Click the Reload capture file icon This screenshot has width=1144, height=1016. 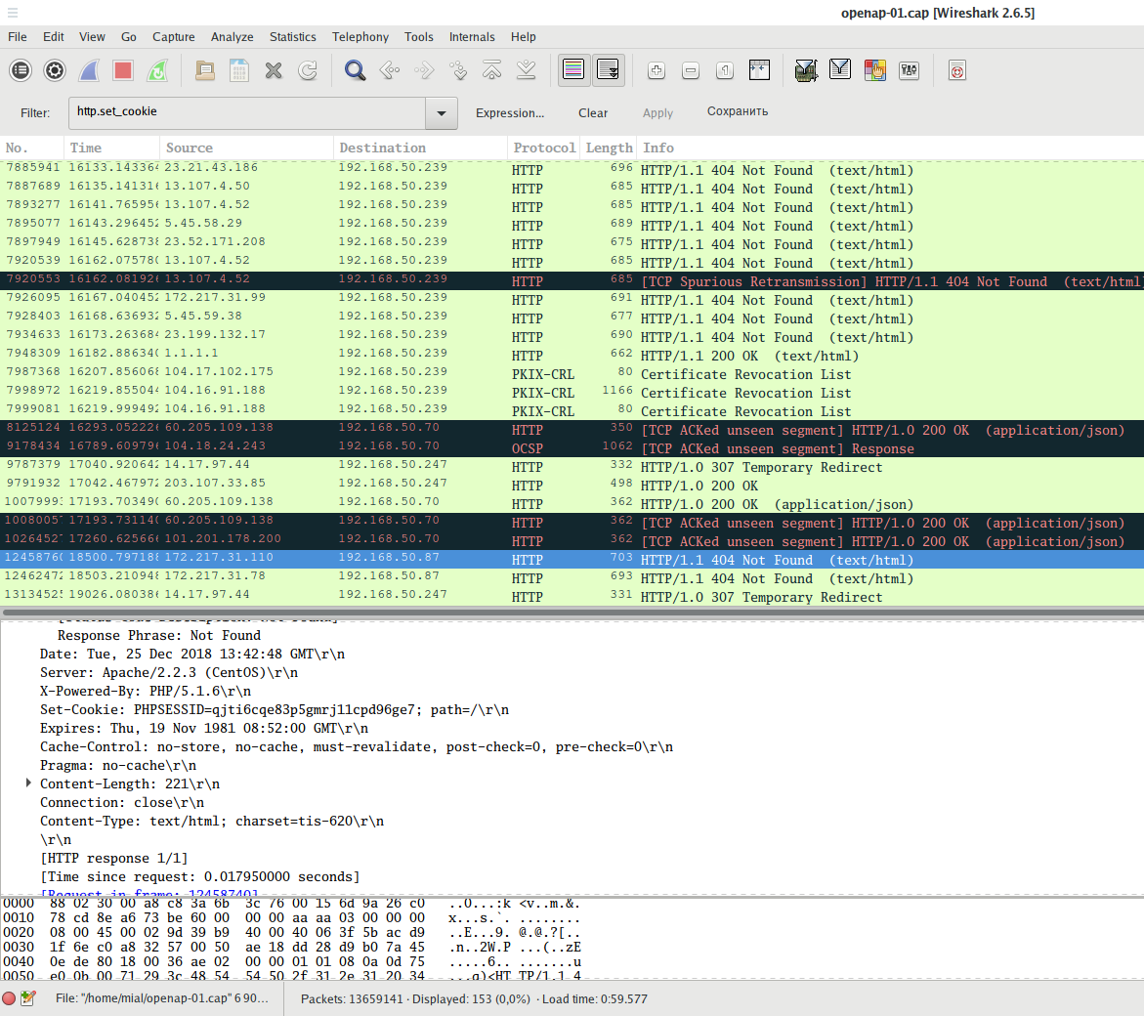[308, 70]
